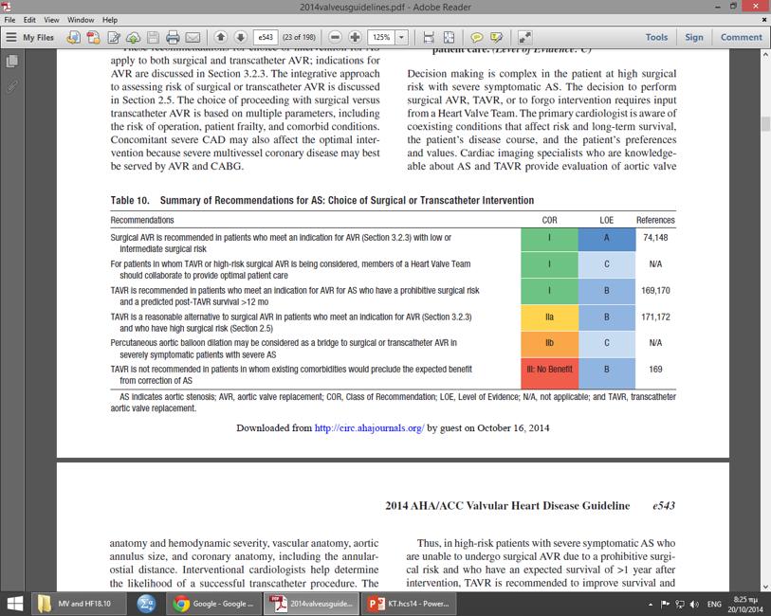Click the Action Center flag icon

click(666, 605)
